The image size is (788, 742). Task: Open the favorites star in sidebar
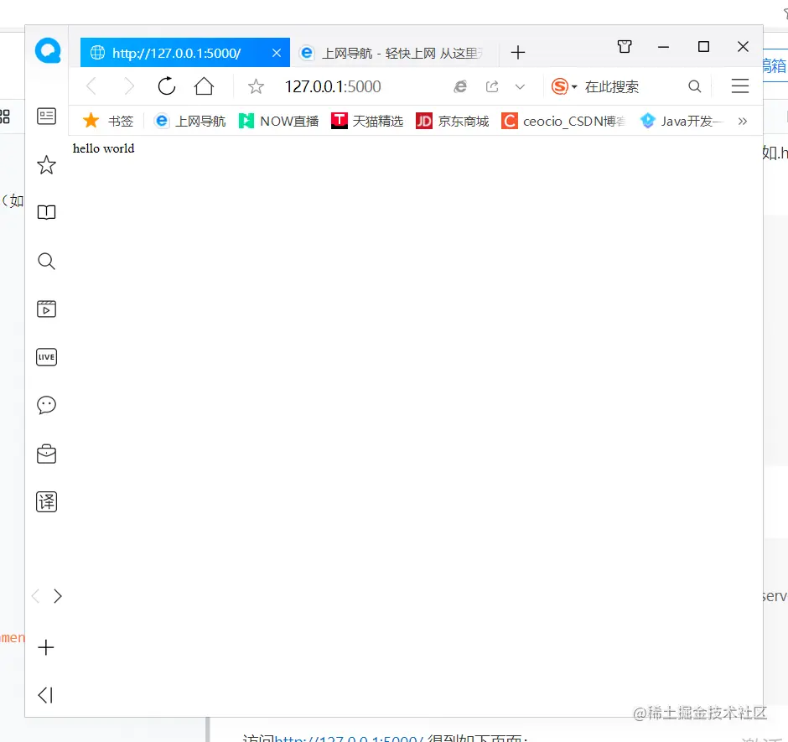tap(46, 165)
